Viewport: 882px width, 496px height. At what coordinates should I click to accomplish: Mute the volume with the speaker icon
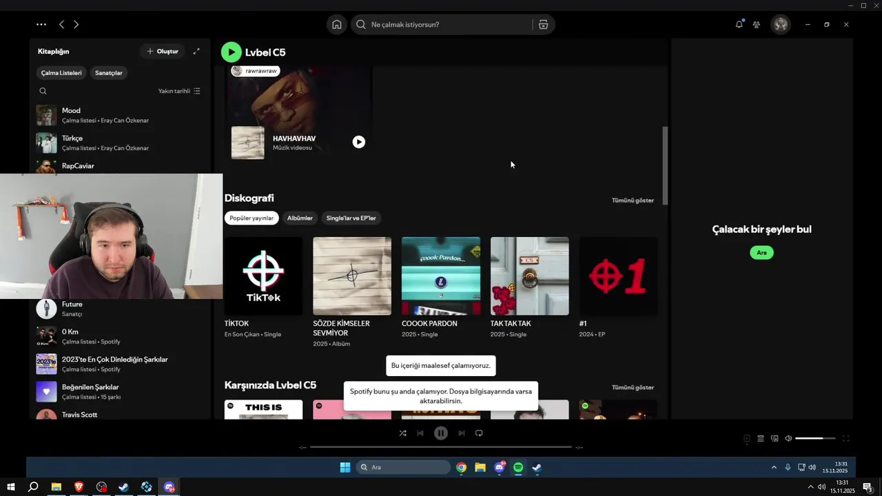pyautogui.click(x=788, y=438)
